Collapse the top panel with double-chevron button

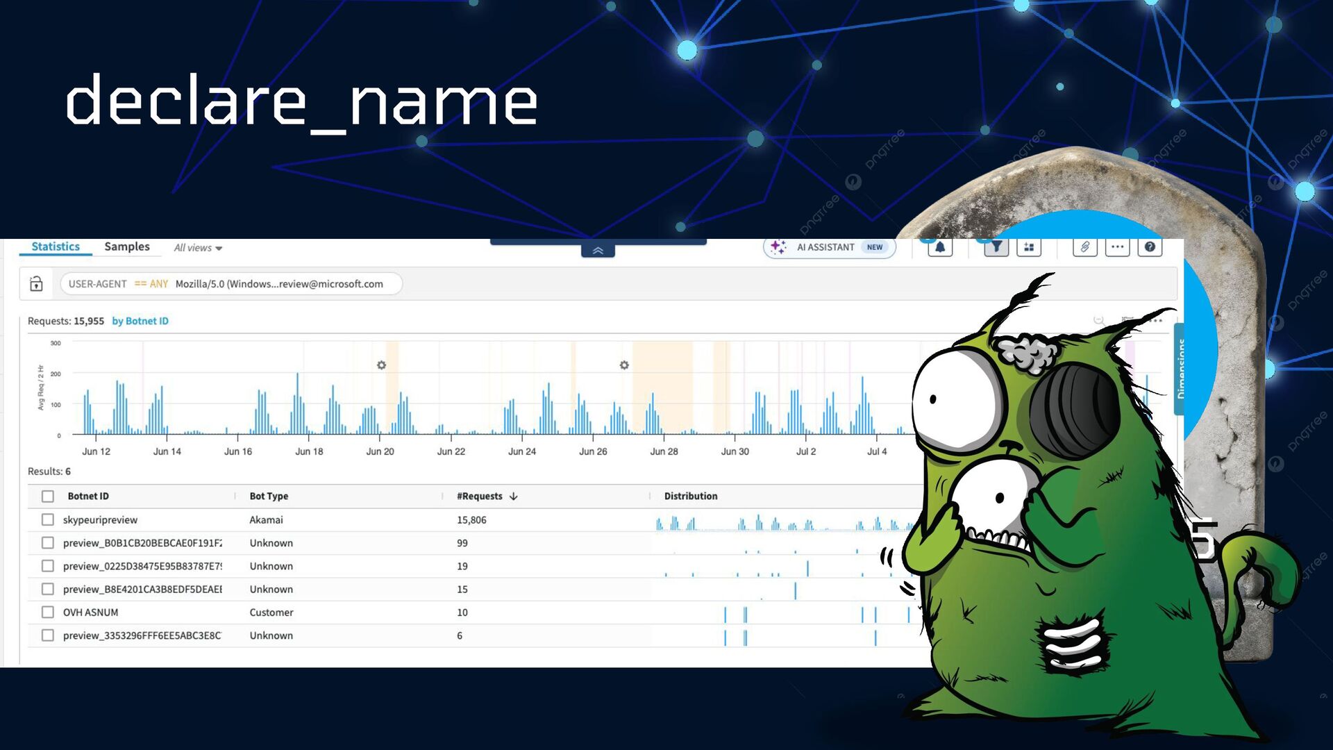pyautogui.click(x=598, y=251)
